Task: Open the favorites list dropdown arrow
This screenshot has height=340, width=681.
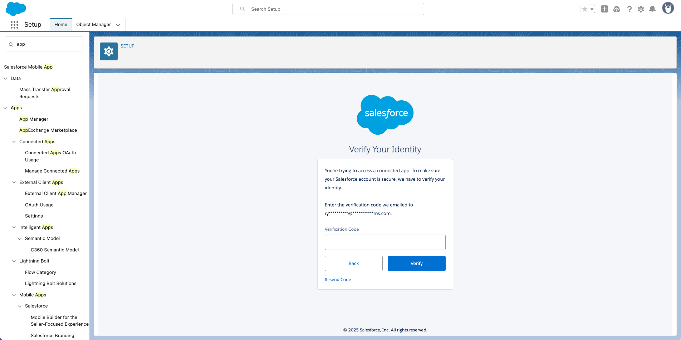Action: [x=592, y=9]
